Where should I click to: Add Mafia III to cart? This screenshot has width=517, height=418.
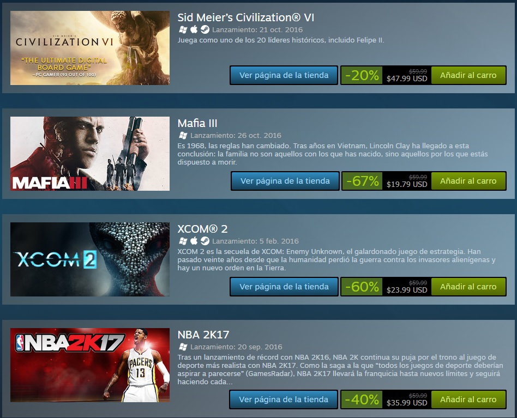pyautogui.click(x=468, y=181)
